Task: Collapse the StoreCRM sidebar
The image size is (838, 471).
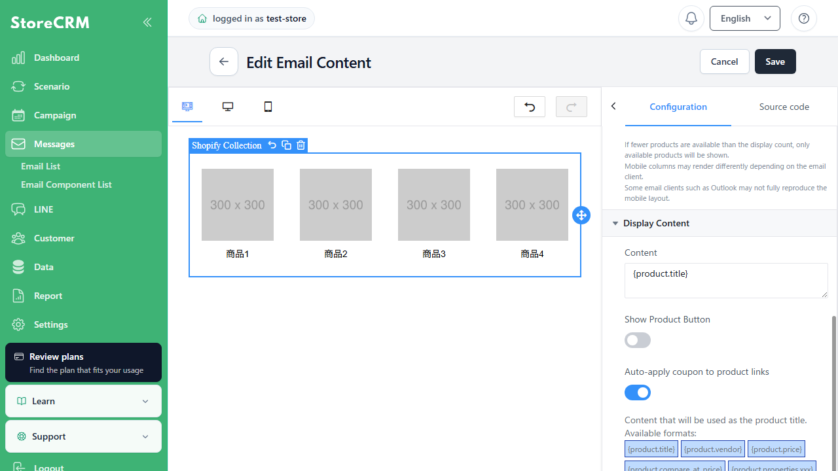Action: [147, 22]
